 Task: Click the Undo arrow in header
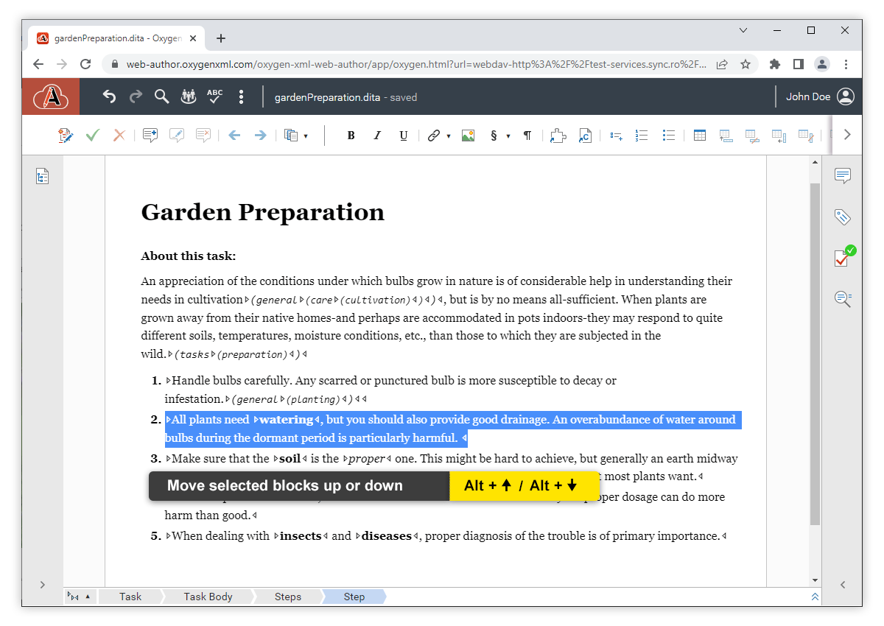109,96
